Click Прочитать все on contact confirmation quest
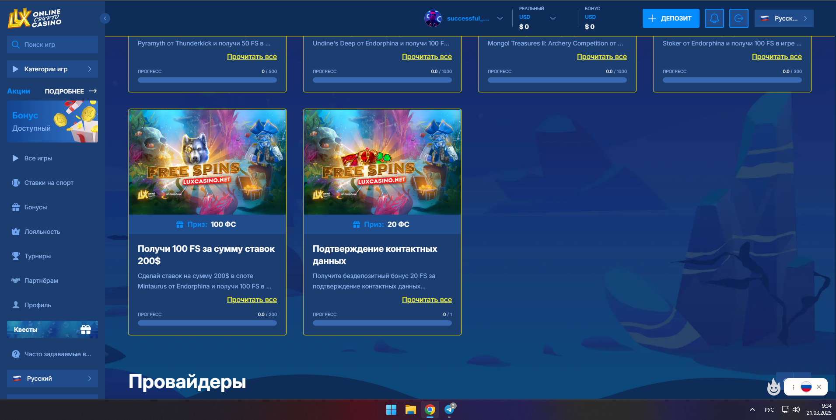This screenshot has width=836, height=420. click(x=427, y=300)
